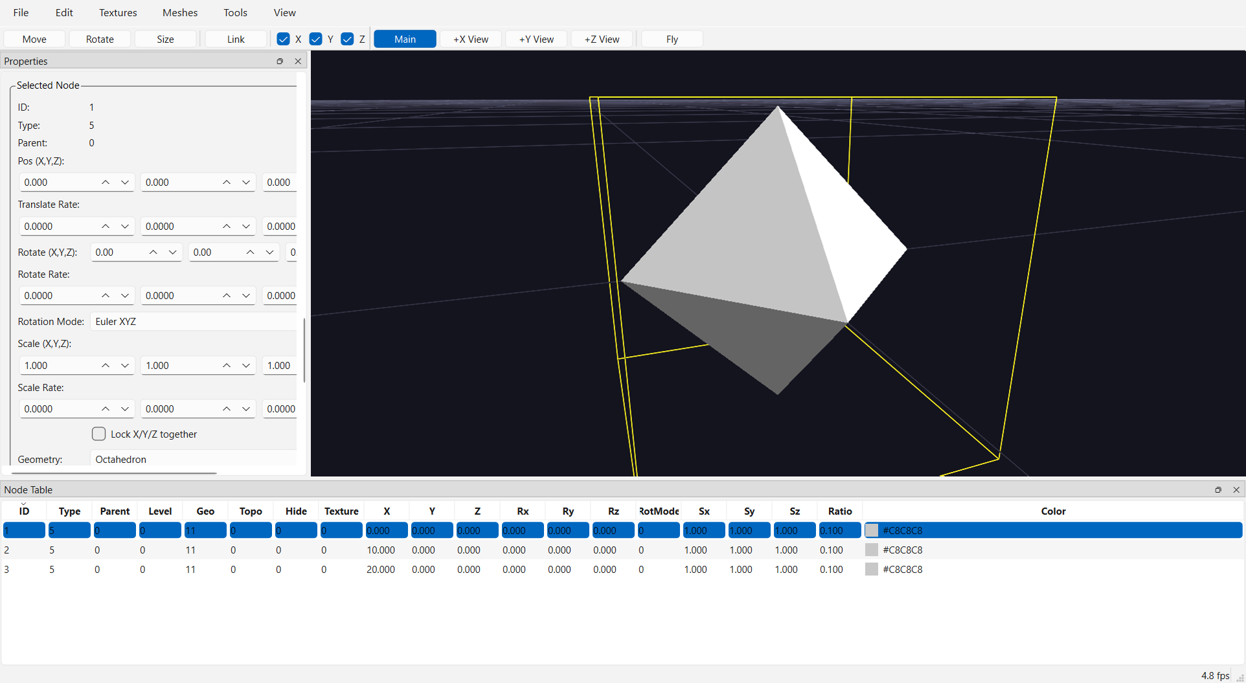Open the Geometry Octahedron dropdown

(193, 459)
